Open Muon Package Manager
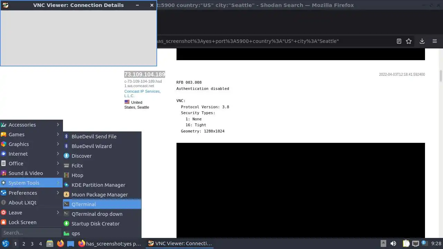The height and width of the screenshot is (249, 443). (102, 195)
